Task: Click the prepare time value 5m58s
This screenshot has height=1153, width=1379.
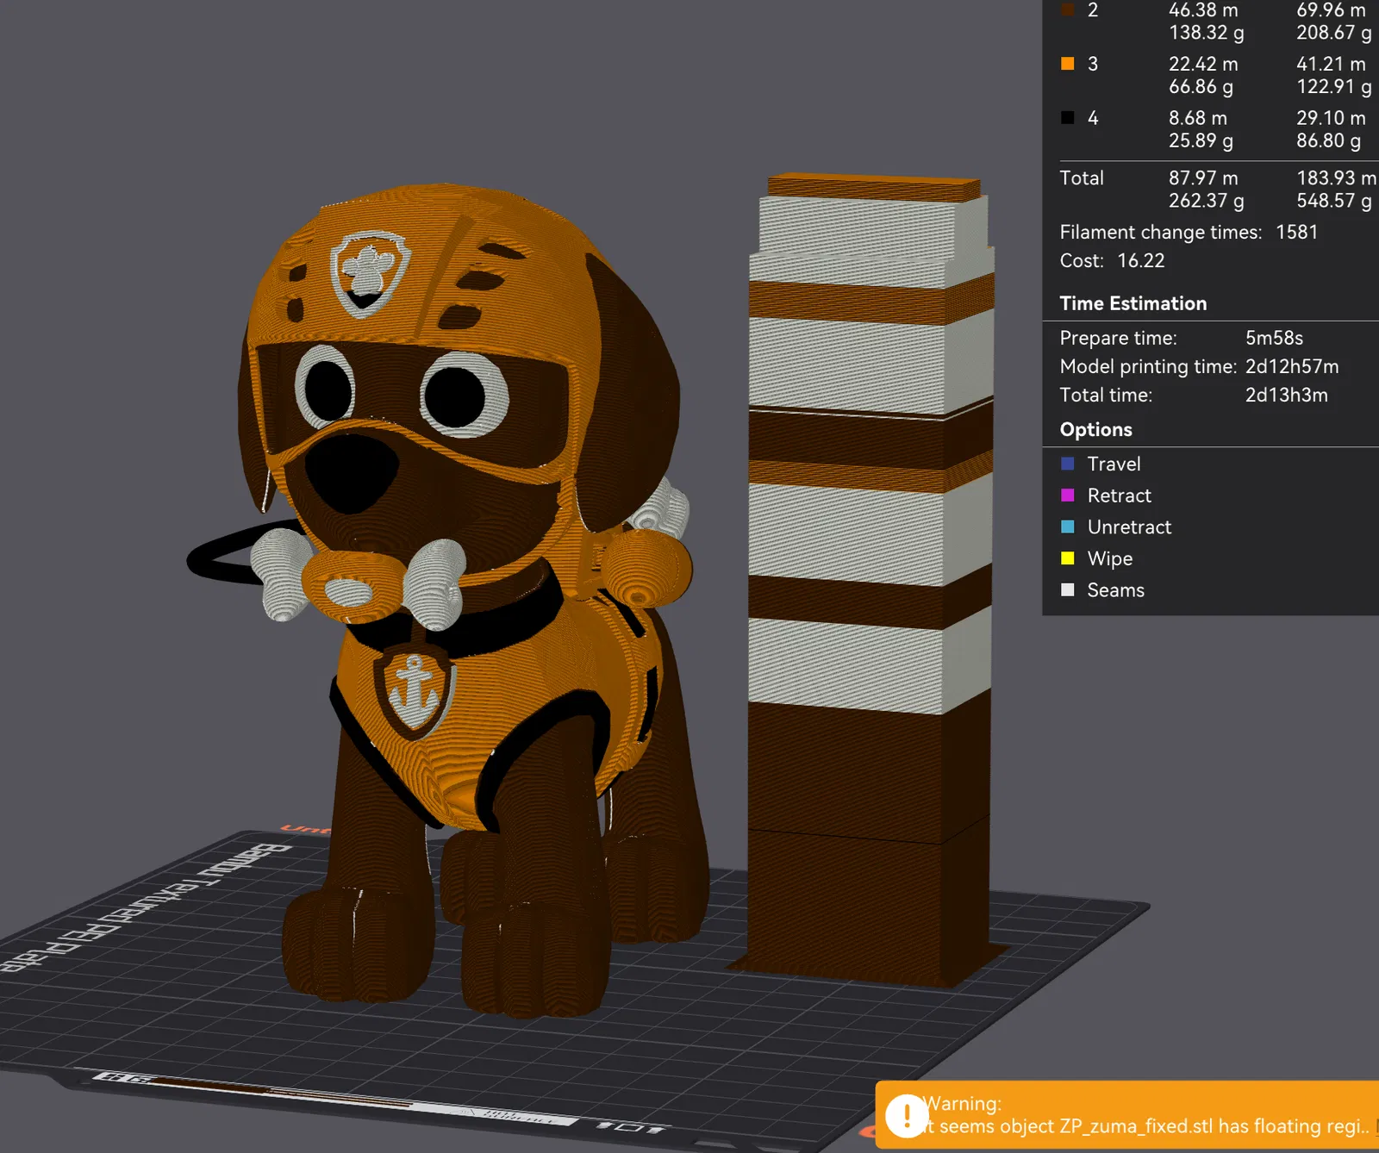Action: click(1275, 338)
